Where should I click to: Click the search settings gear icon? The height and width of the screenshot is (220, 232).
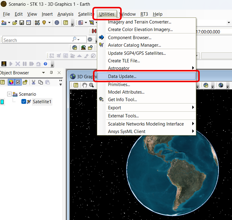90,40
